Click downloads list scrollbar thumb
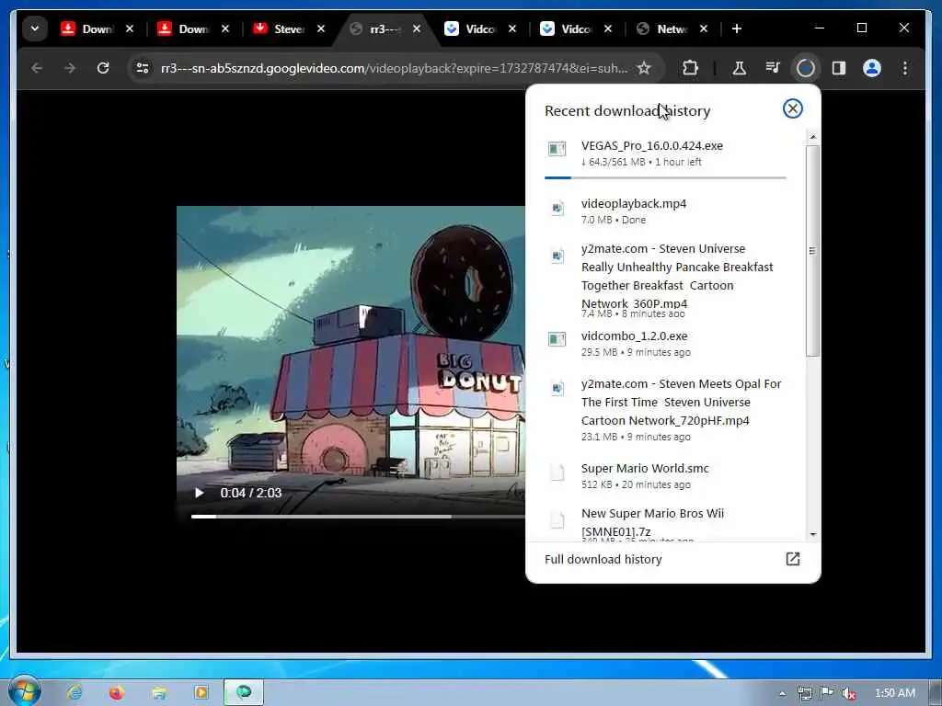The height and width of the screenshot is (706, 942). pyautogui.click(x=812, y=250)
